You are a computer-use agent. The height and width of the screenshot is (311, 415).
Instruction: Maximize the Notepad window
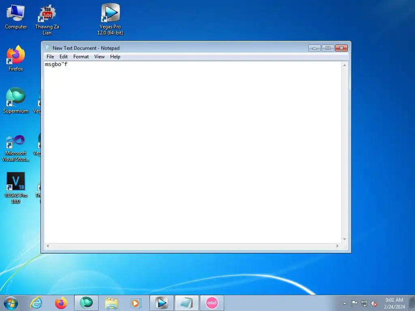(328, 48)
